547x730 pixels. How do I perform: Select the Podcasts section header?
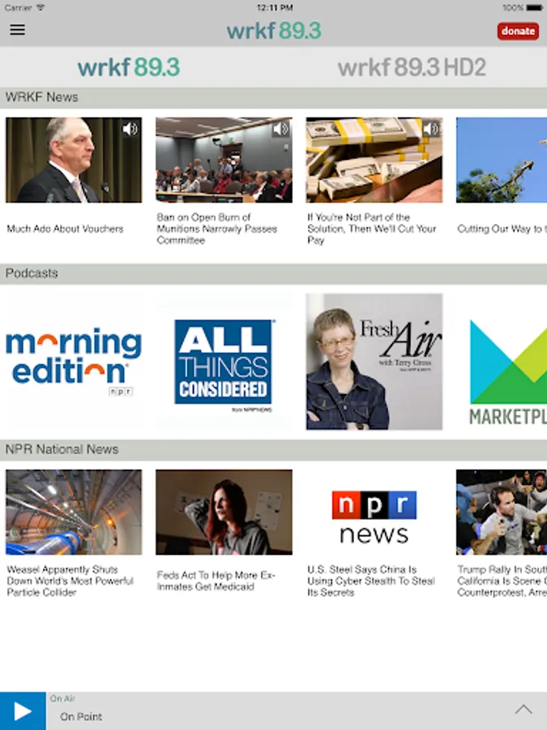click(x=274, y=273)
